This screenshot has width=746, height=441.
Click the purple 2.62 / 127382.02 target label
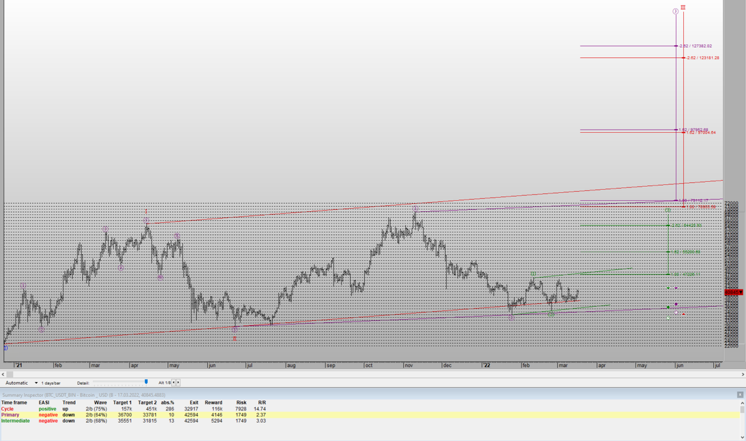click(696, 46)
